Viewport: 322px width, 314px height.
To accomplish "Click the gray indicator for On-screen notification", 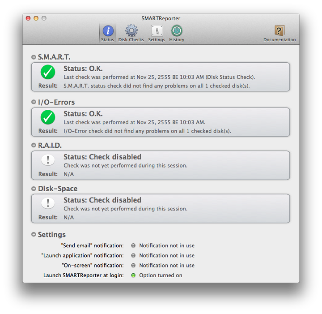I will [x=133, y=265].
